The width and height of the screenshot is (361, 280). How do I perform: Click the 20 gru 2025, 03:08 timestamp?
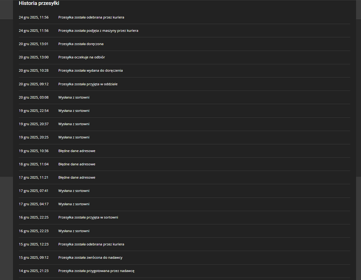click(34, 98)
